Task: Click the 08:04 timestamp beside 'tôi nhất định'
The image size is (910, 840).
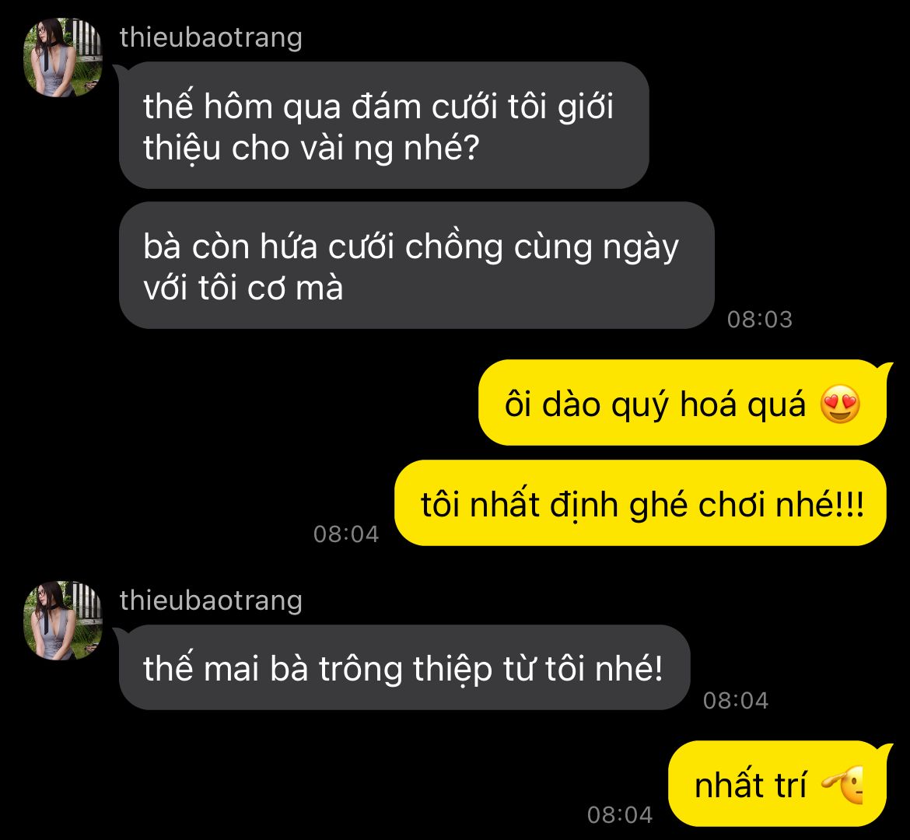Action: click(x=346, y=534)
